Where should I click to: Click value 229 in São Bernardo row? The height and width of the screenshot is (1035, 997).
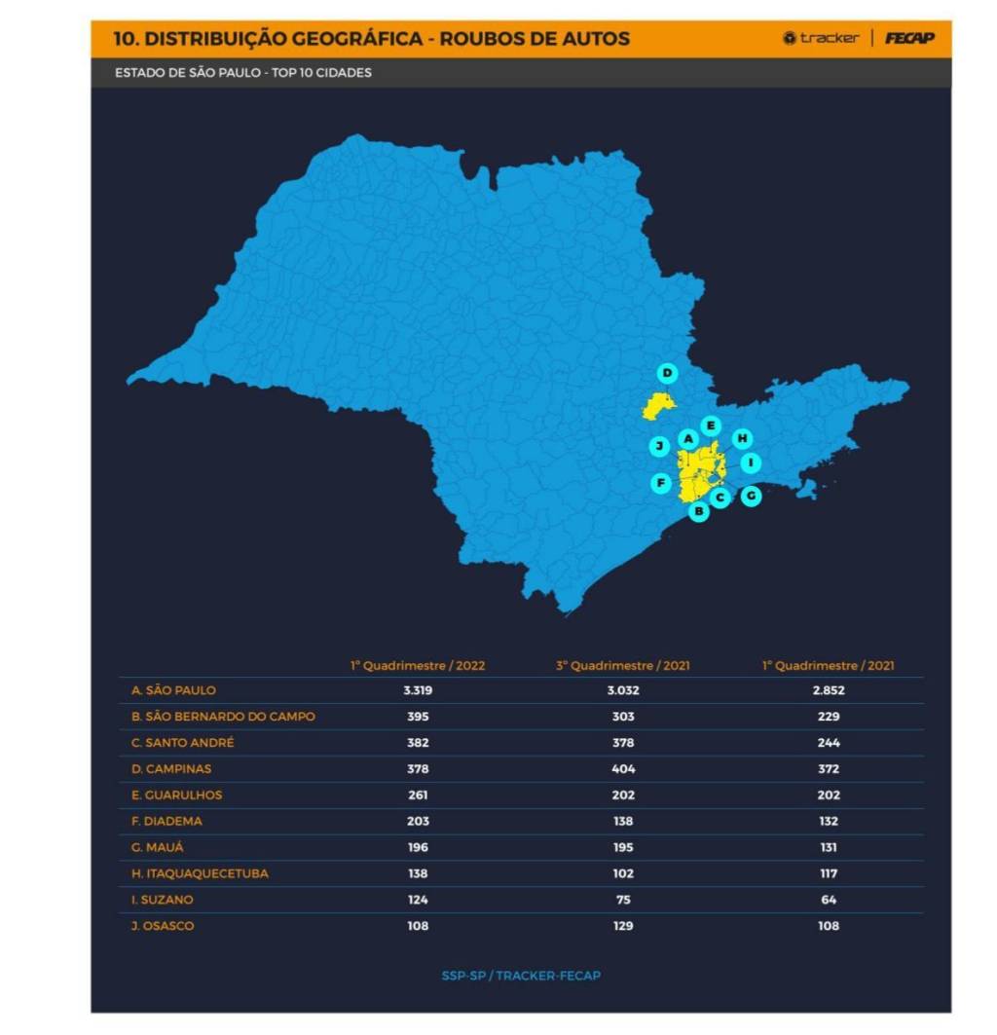coord(829,717)
